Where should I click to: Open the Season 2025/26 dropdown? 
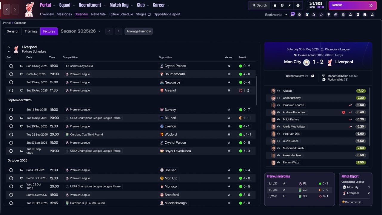click(x=81, y=31)
